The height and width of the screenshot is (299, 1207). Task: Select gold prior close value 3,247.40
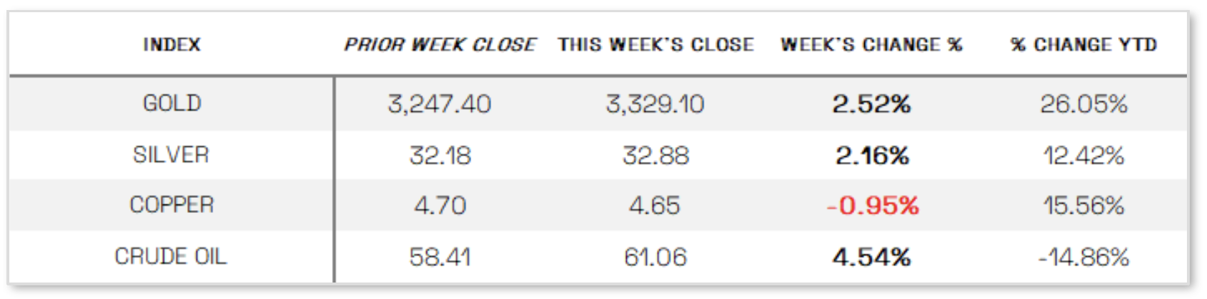point(440,105)
